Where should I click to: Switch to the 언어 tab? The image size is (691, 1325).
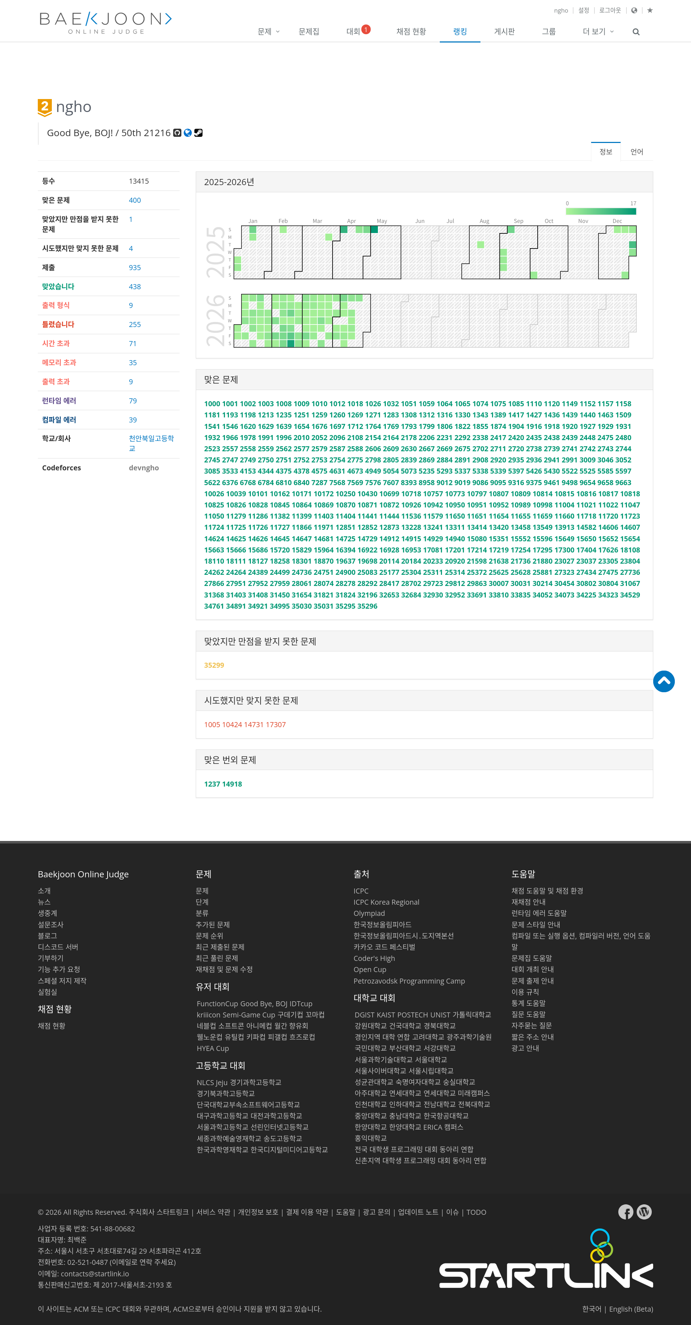pos(637,152)
